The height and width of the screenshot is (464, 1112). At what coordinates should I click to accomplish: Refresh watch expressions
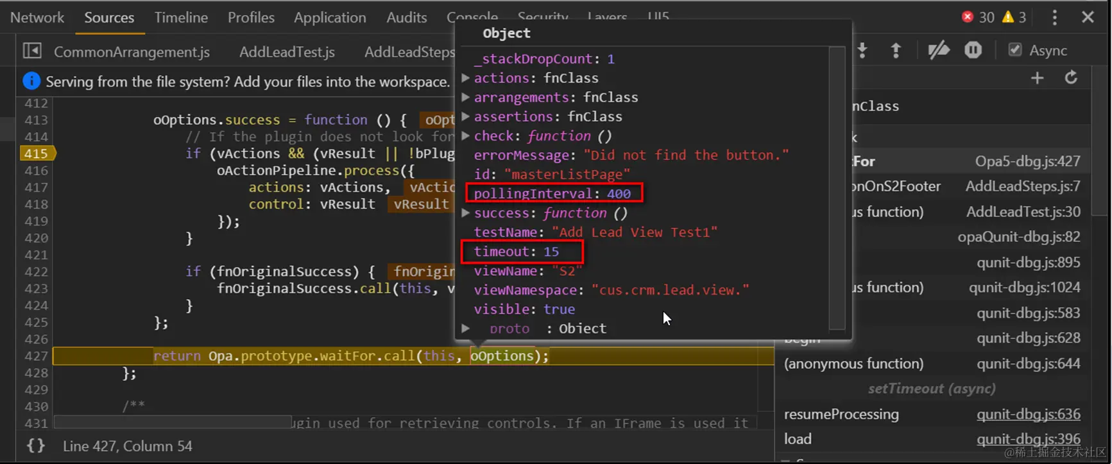[1071, 78]
